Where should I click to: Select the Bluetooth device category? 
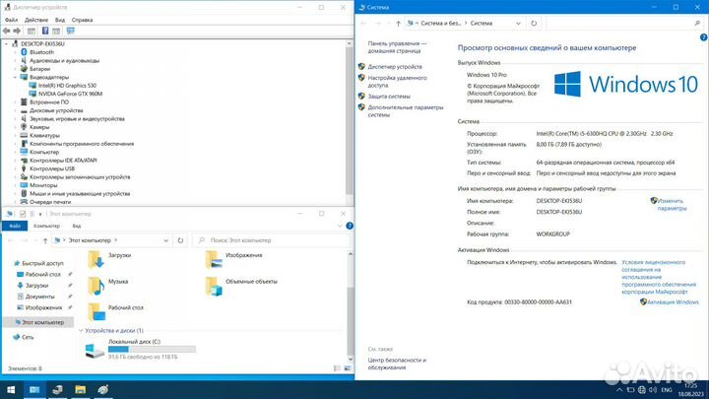41,52
